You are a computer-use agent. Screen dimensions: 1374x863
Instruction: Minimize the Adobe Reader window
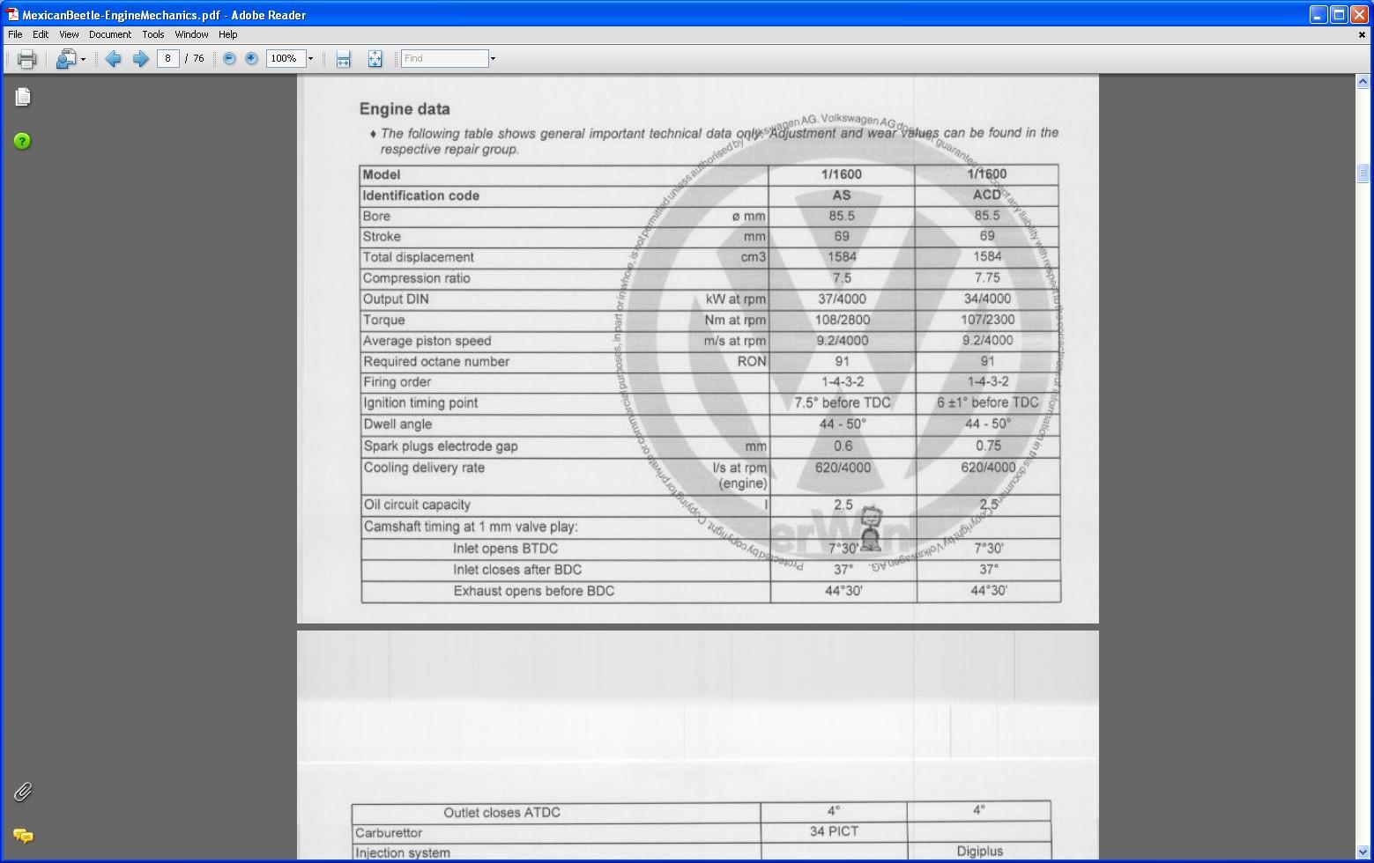[x=1318, y=14]
